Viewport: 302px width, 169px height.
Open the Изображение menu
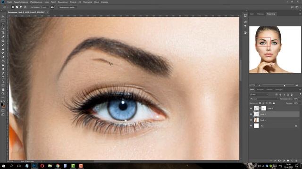[36, 2]
